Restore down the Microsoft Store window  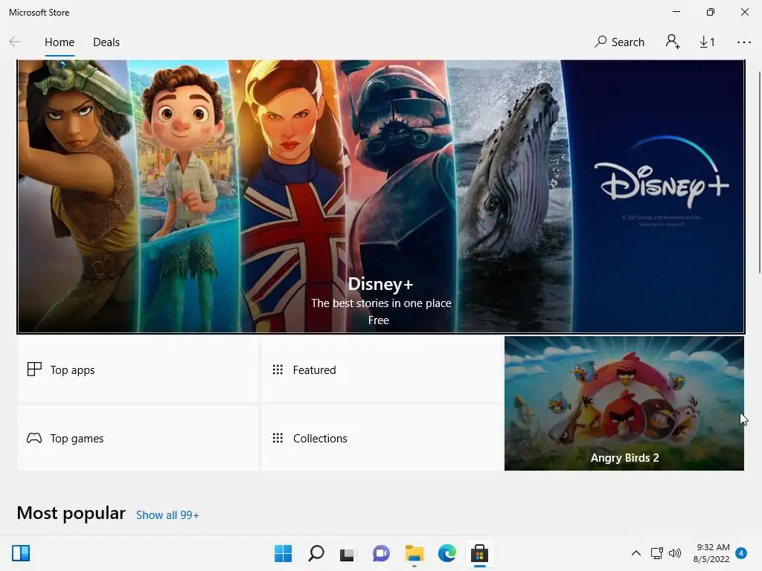click(x=711, y=12)
